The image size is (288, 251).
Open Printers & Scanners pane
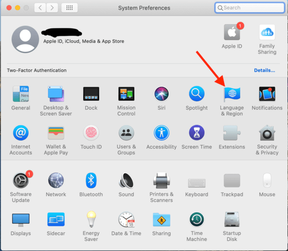pos(161,180)
